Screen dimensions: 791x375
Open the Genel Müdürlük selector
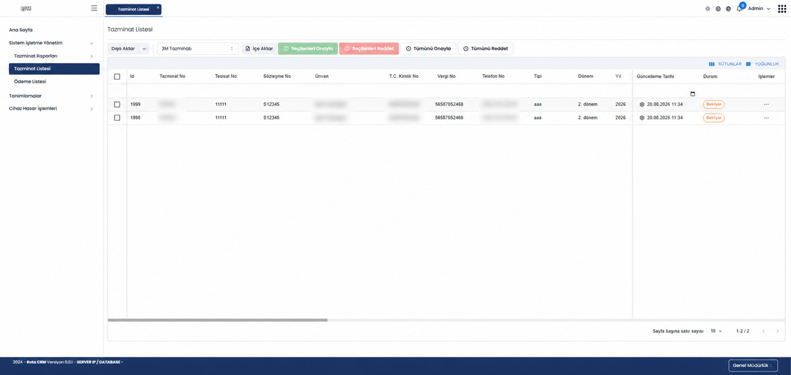tap(753, 366)
